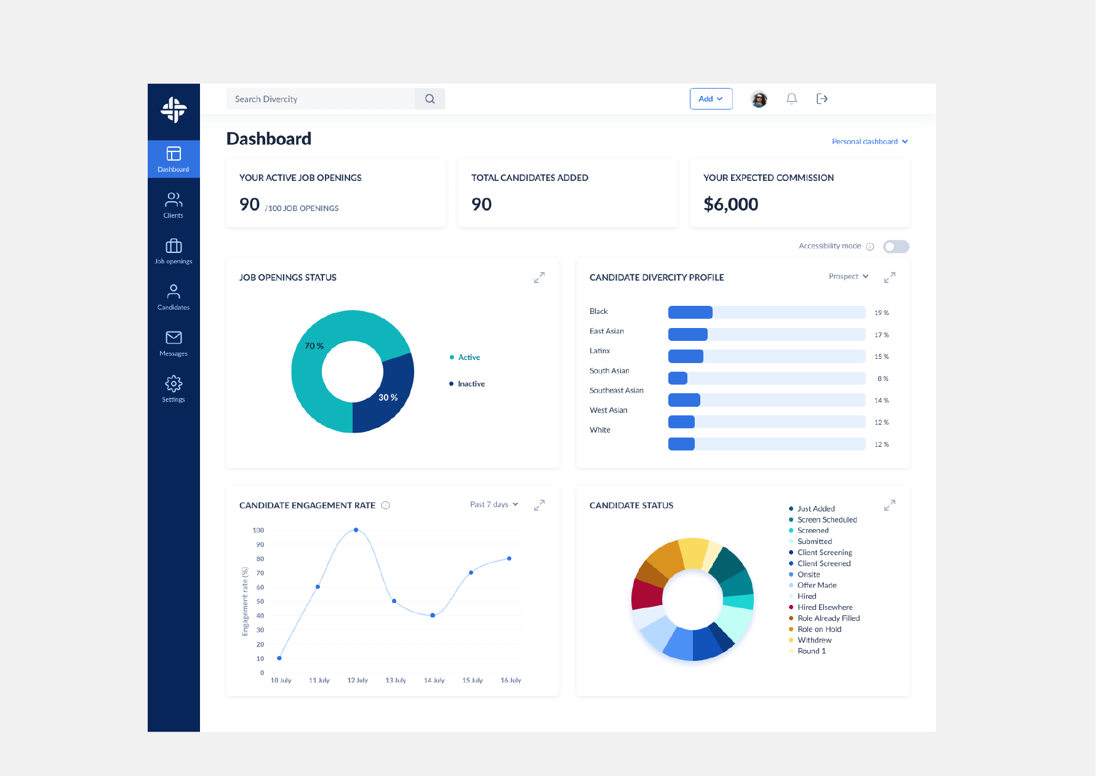Expand the Job Openings Status card
Screen dimensions: 1096x776
539,278
